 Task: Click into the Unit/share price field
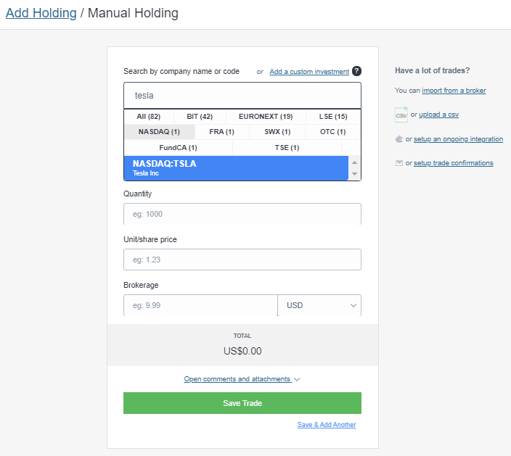[x=242, y=260]
